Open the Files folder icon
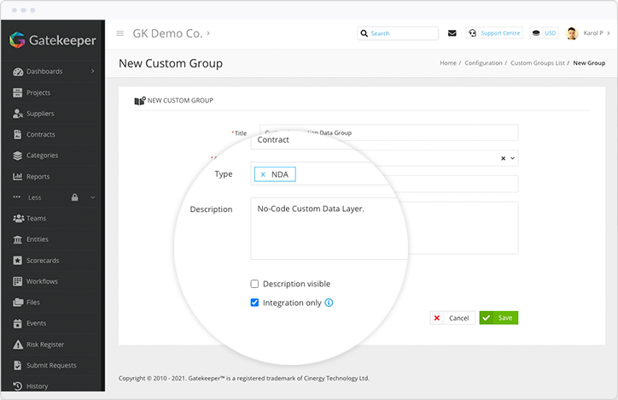Screen dimensions: 618x400 18,303
